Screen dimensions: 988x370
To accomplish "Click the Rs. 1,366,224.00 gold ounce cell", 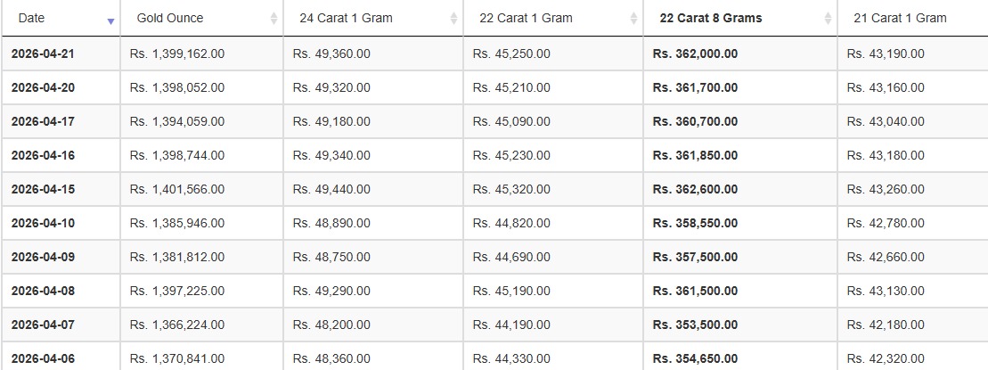I will click(x=176, y=325).
